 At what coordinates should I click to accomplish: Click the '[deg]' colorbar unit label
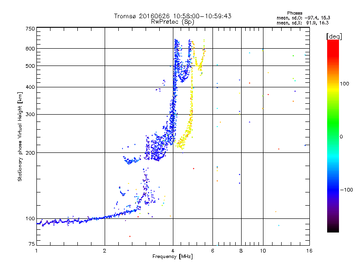334,36
